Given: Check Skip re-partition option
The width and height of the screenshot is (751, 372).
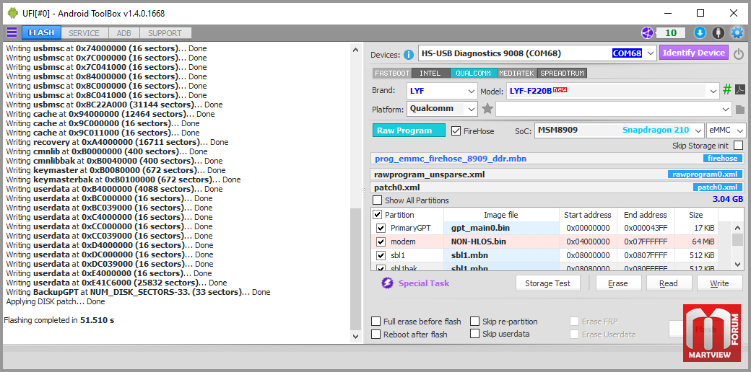Looking at the screenshot, I should (474, 322).
